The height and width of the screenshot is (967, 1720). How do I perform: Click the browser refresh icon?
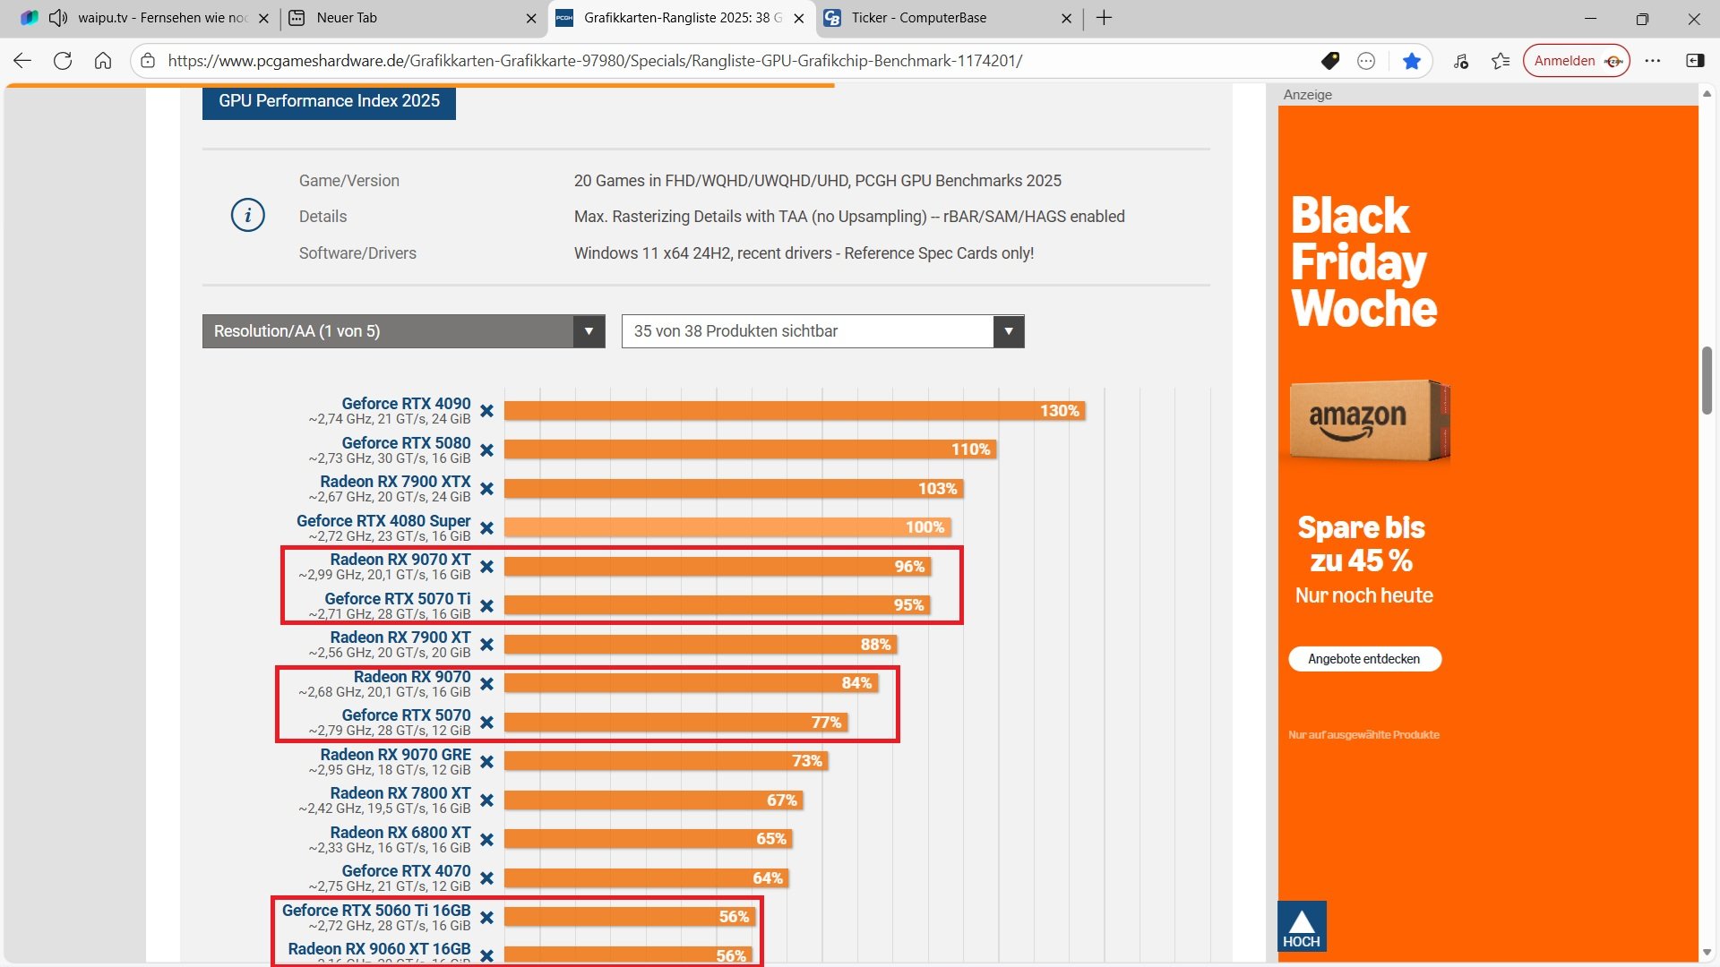tap(63, 61)
